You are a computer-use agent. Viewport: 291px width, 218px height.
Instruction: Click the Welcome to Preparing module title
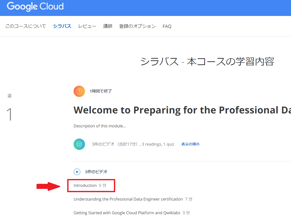click(182, 110)
